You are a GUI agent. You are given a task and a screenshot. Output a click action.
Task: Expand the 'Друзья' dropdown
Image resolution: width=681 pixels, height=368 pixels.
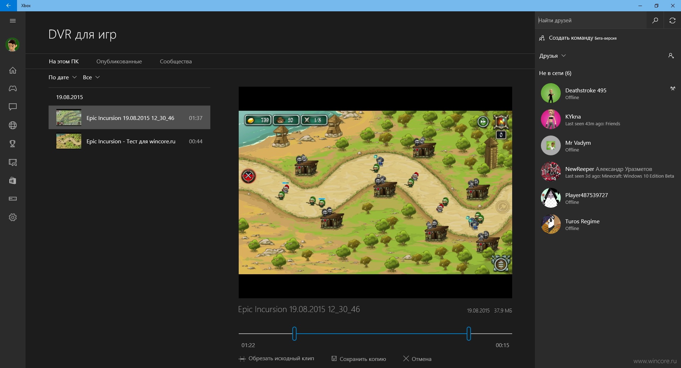pos(552,56)
